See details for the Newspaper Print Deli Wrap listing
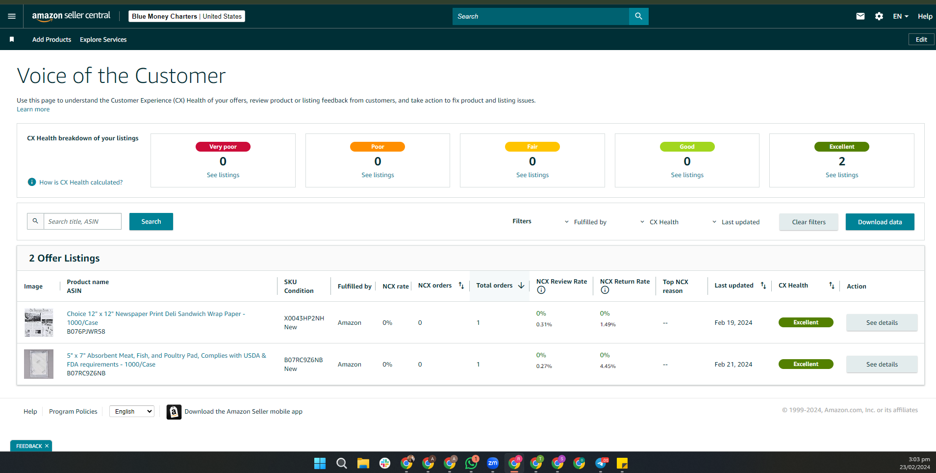The width and height of the screenshot is (936, 473). (882, 322)
